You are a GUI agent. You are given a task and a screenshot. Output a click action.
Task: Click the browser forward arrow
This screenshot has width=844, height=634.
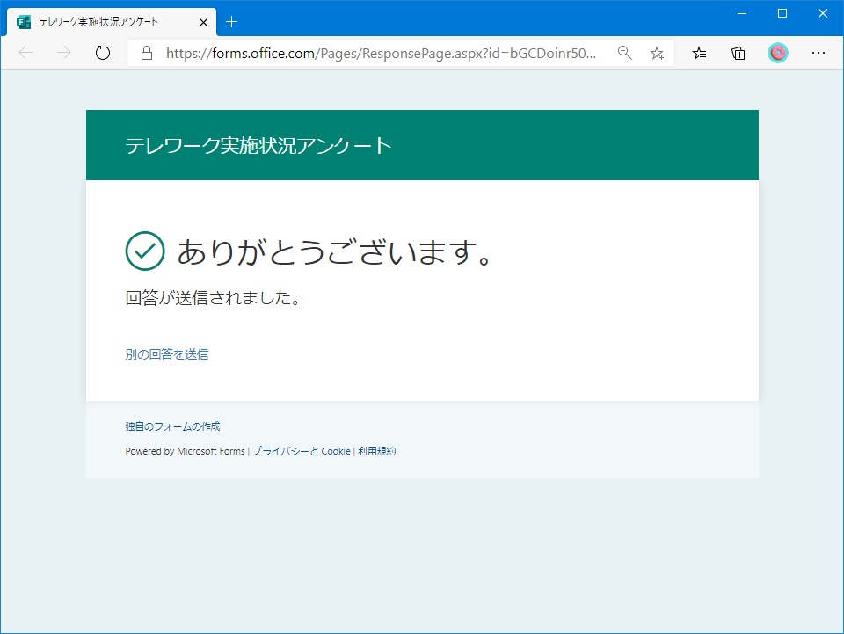tap(64, 53)
